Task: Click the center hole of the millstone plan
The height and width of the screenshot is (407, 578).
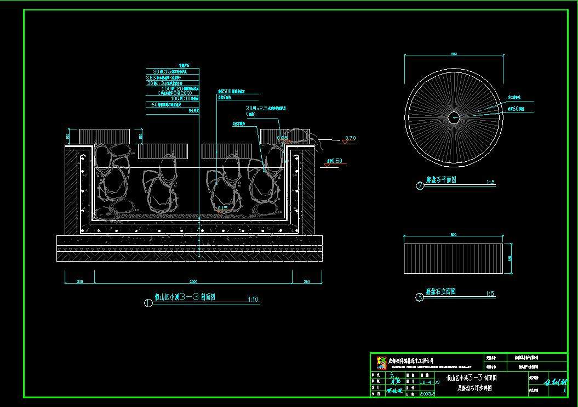Action: coord(454,117)
